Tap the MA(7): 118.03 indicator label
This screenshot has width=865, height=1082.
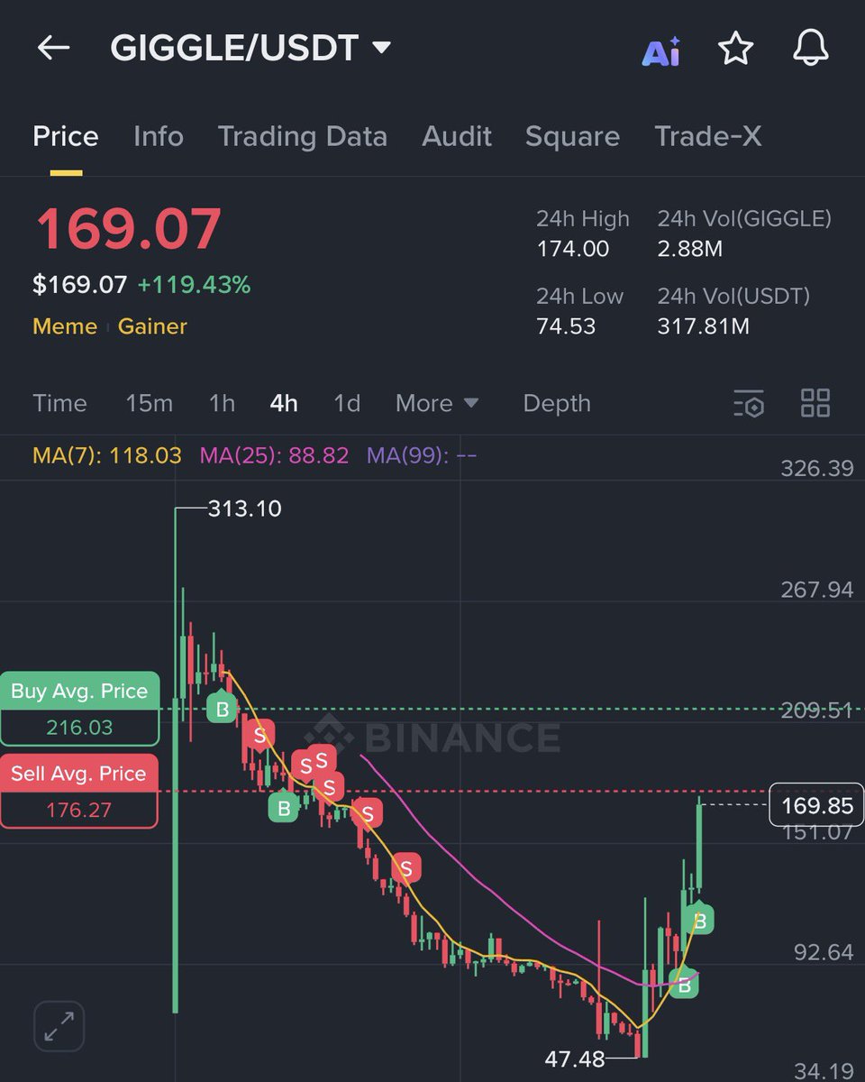107,455
